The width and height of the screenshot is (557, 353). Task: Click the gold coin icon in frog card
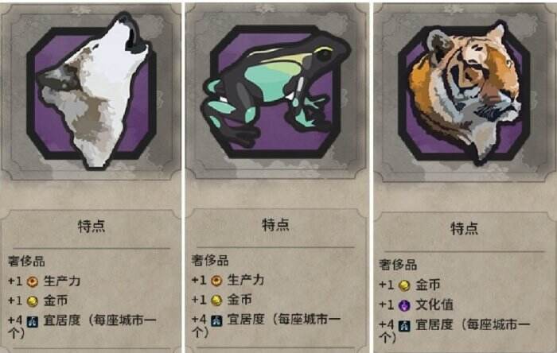coord(216,301)
